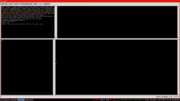Select the none tab beside groovy
The image size is (180, 101).
[40, 4]
